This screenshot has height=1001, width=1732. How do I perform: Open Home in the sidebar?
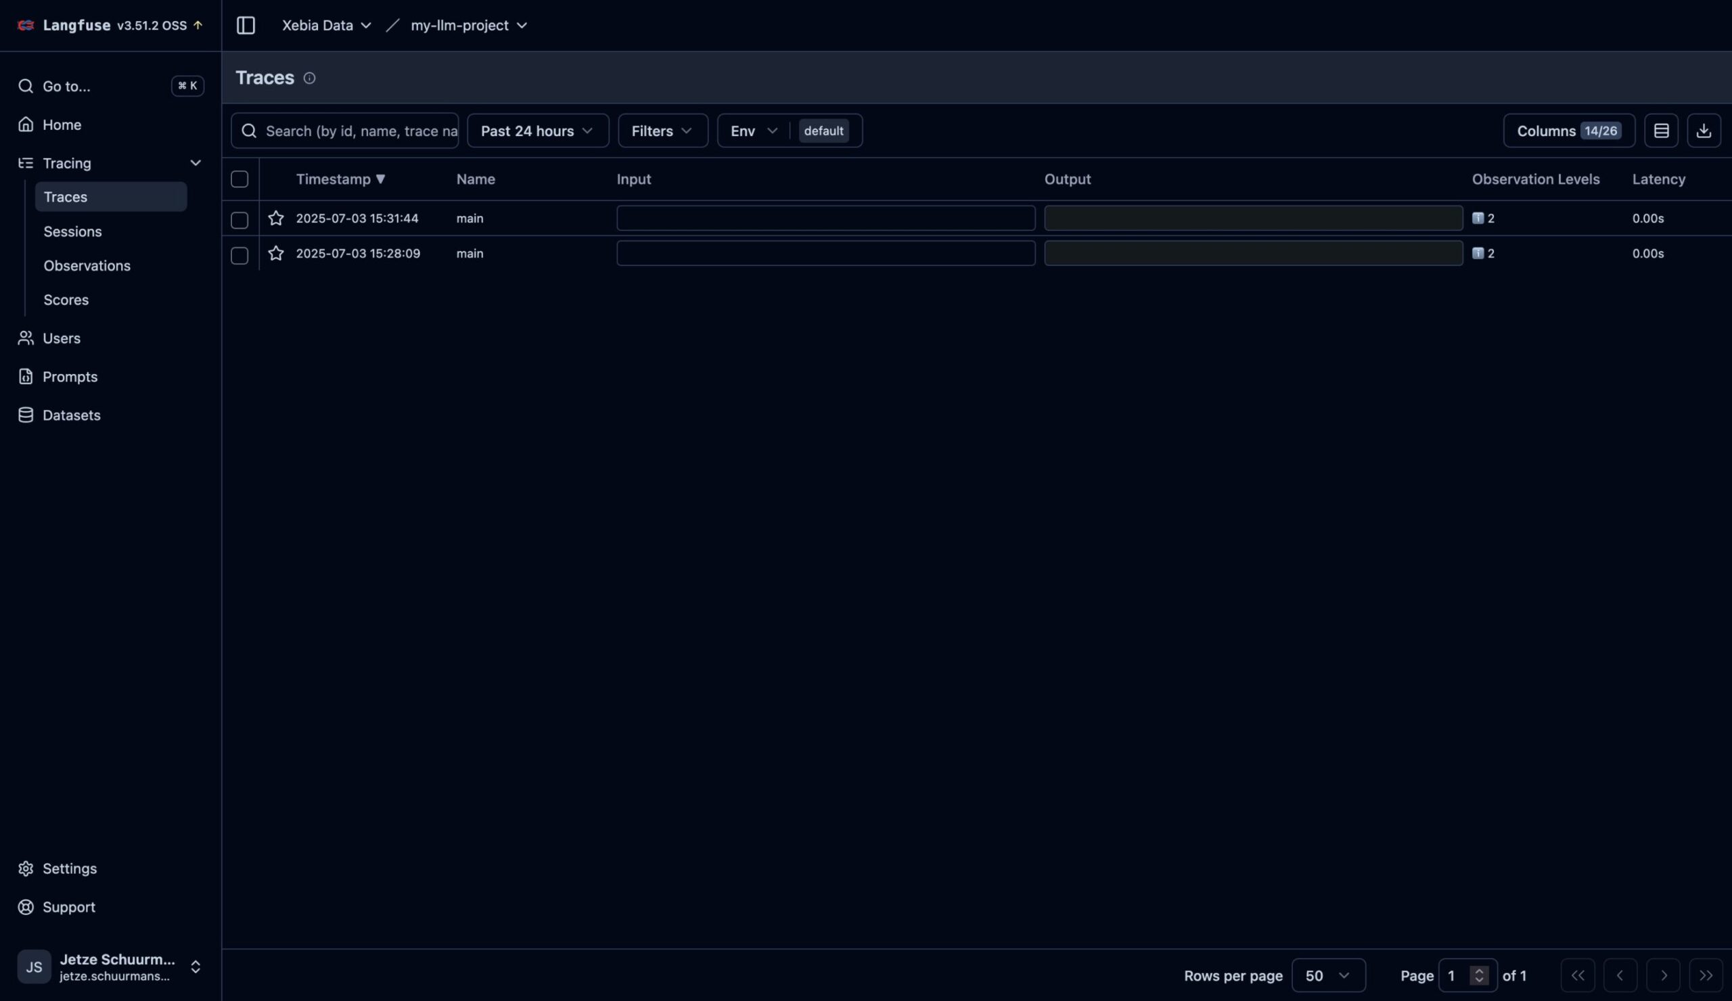pos(111,124)
